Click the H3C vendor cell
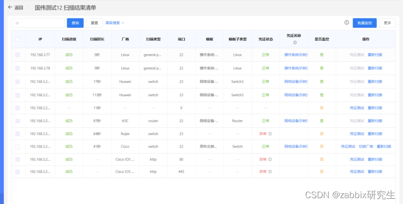The image size is (403, 204). (125, 121)
